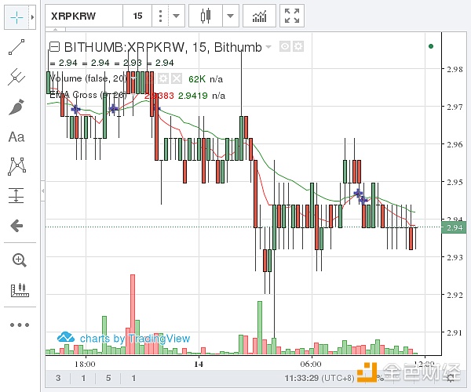Open the charts by TradingView link

pos(123,339)
